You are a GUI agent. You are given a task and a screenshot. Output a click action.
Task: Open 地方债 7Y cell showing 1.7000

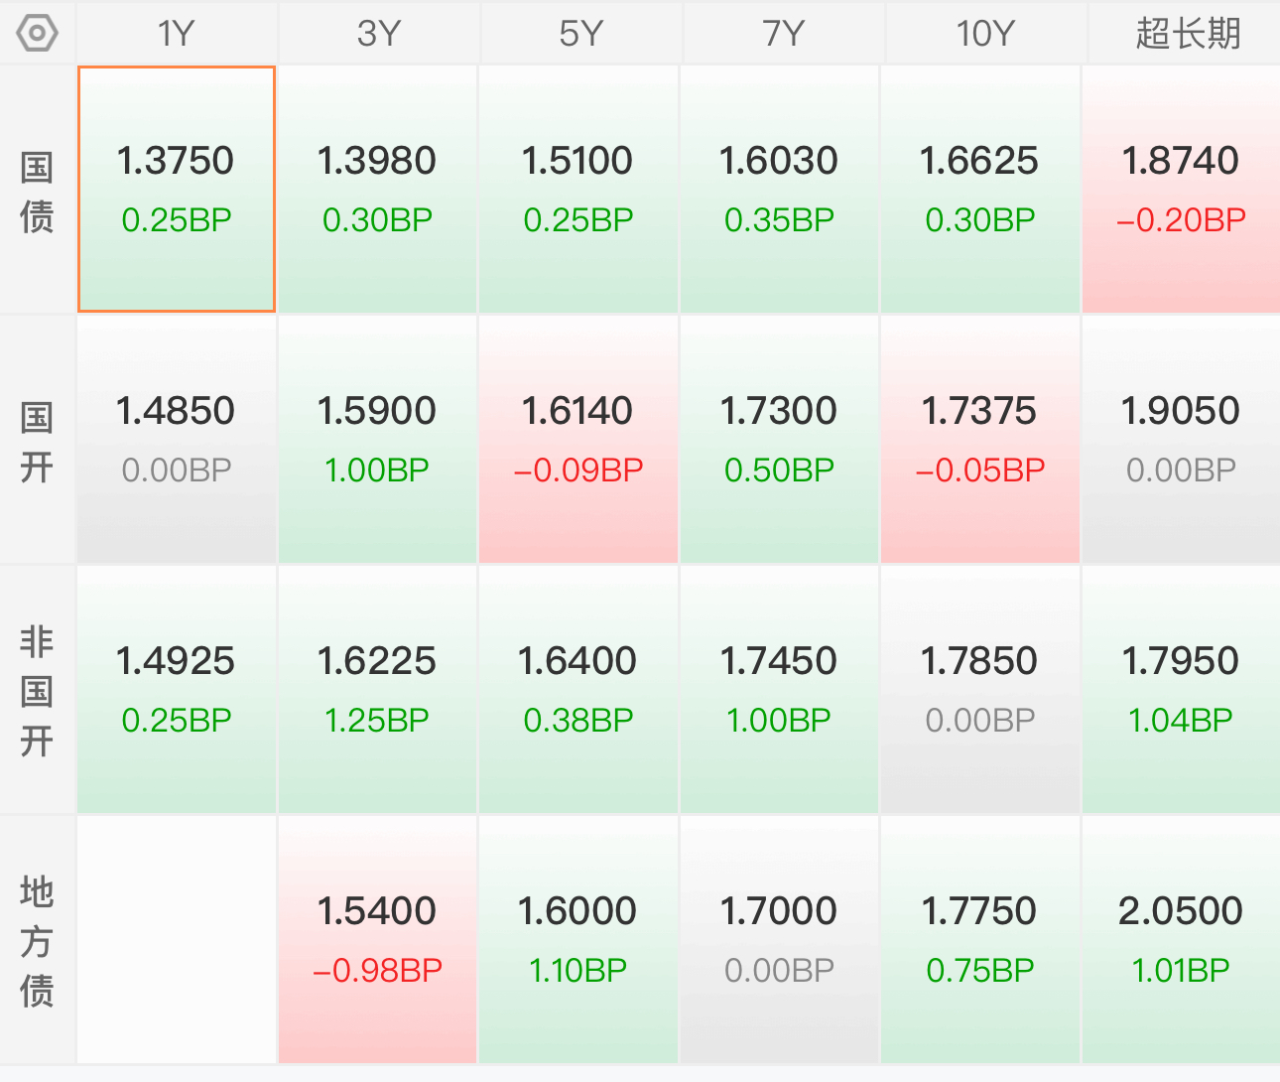click(779, 940)
